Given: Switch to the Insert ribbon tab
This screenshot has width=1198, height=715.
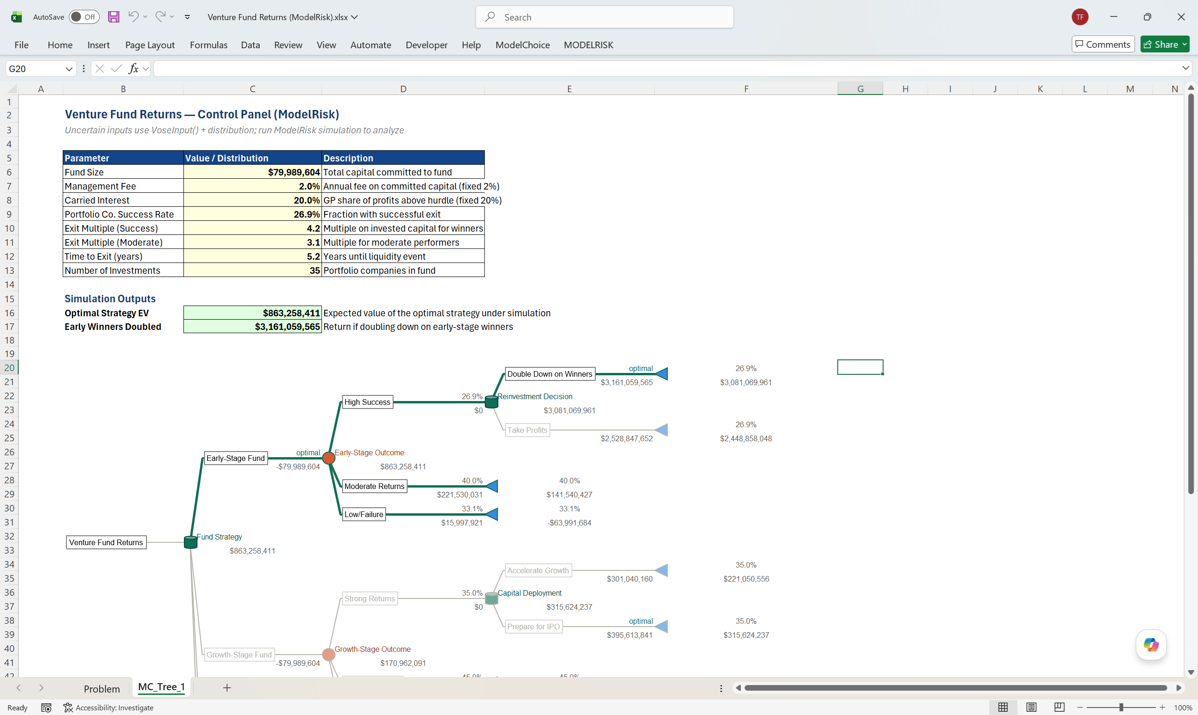Looking at the screenshot, I should 98,45.
